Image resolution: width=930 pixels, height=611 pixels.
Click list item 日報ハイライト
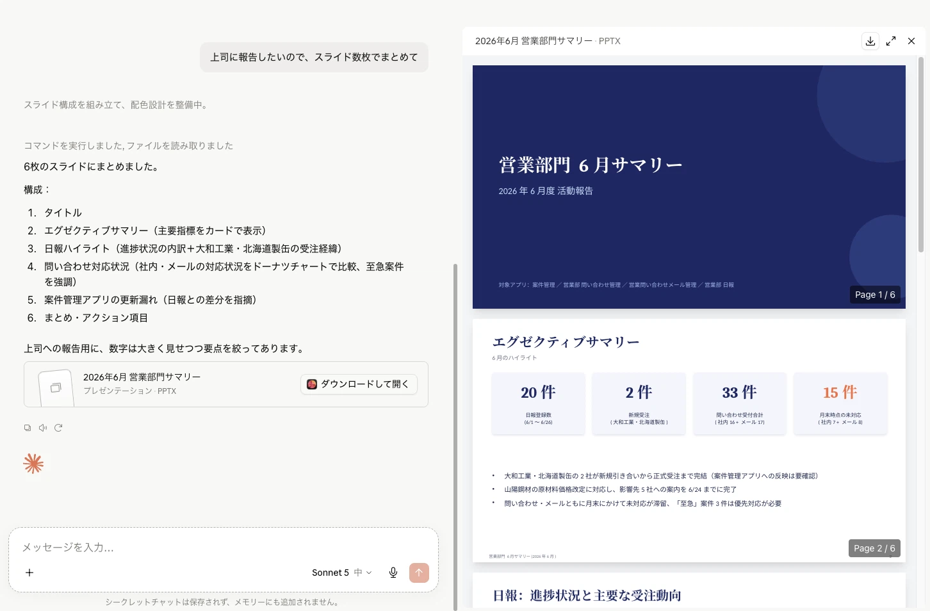point(193,248)
